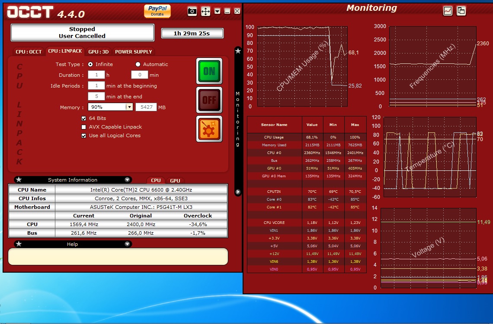Click the 'CPU Name' info row label
Image resolution: width=493 pixels, height=324 pixels.
tap(32, 190)
